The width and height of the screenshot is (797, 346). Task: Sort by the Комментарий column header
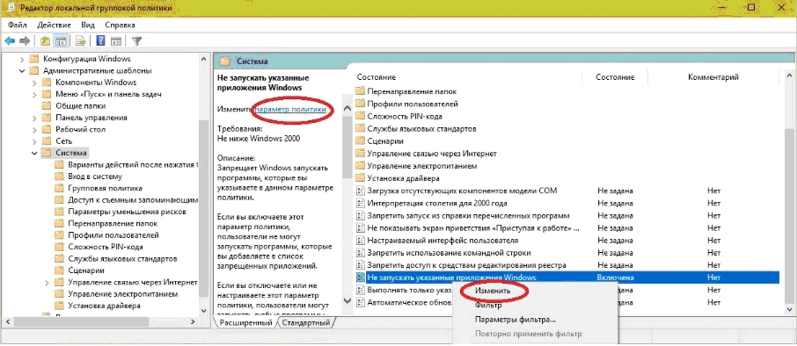click(713, 77)
